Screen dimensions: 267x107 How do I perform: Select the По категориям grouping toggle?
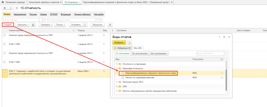point(122,53)
